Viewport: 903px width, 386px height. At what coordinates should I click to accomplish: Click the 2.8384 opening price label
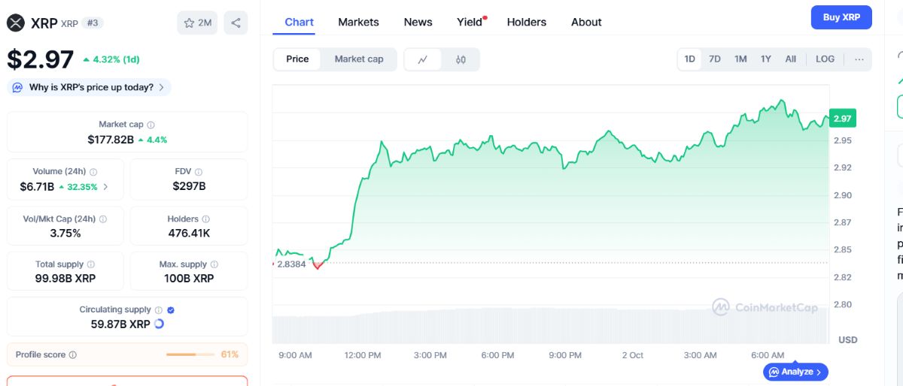pos(291,264)
